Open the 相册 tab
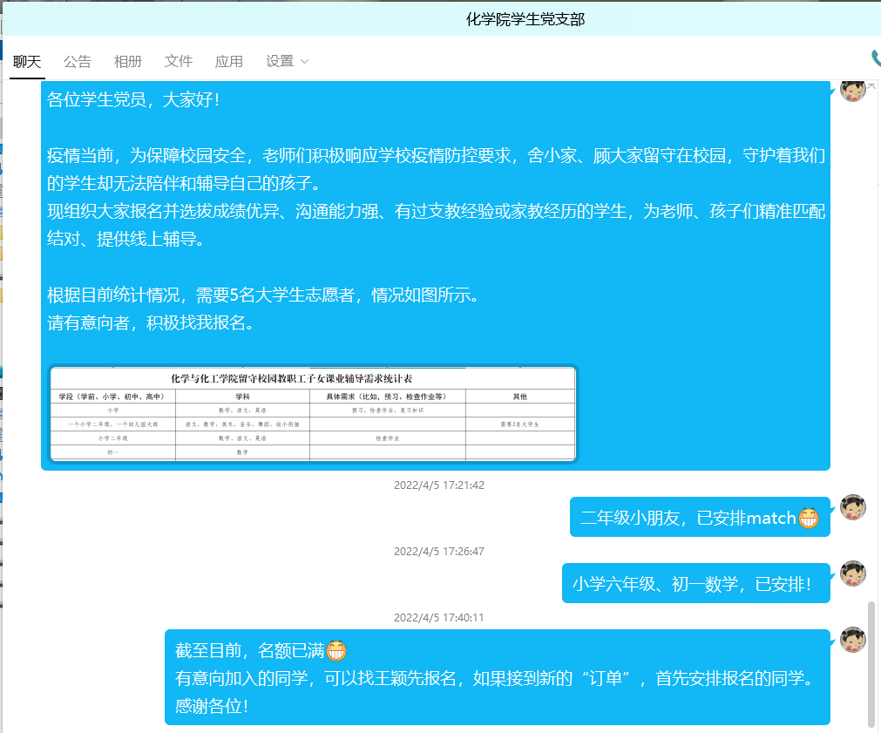This screenshot has width=881, height=733. (x=128, y=61)
